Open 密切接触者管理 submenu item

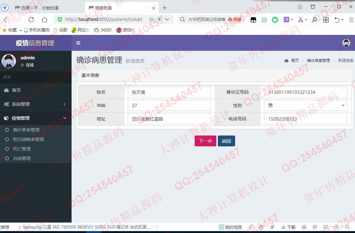[x=28, y=139]
